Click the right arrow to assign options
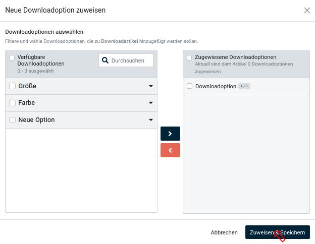The height and width of the screenshot is (244, 315). point(170,134)
